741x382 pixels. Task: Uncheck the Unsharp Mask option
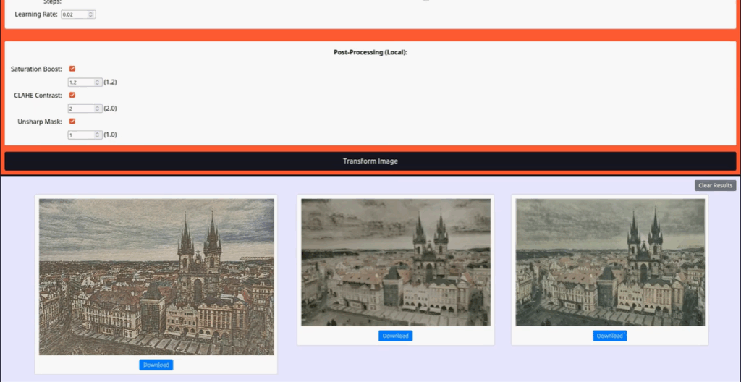(72, 121)
